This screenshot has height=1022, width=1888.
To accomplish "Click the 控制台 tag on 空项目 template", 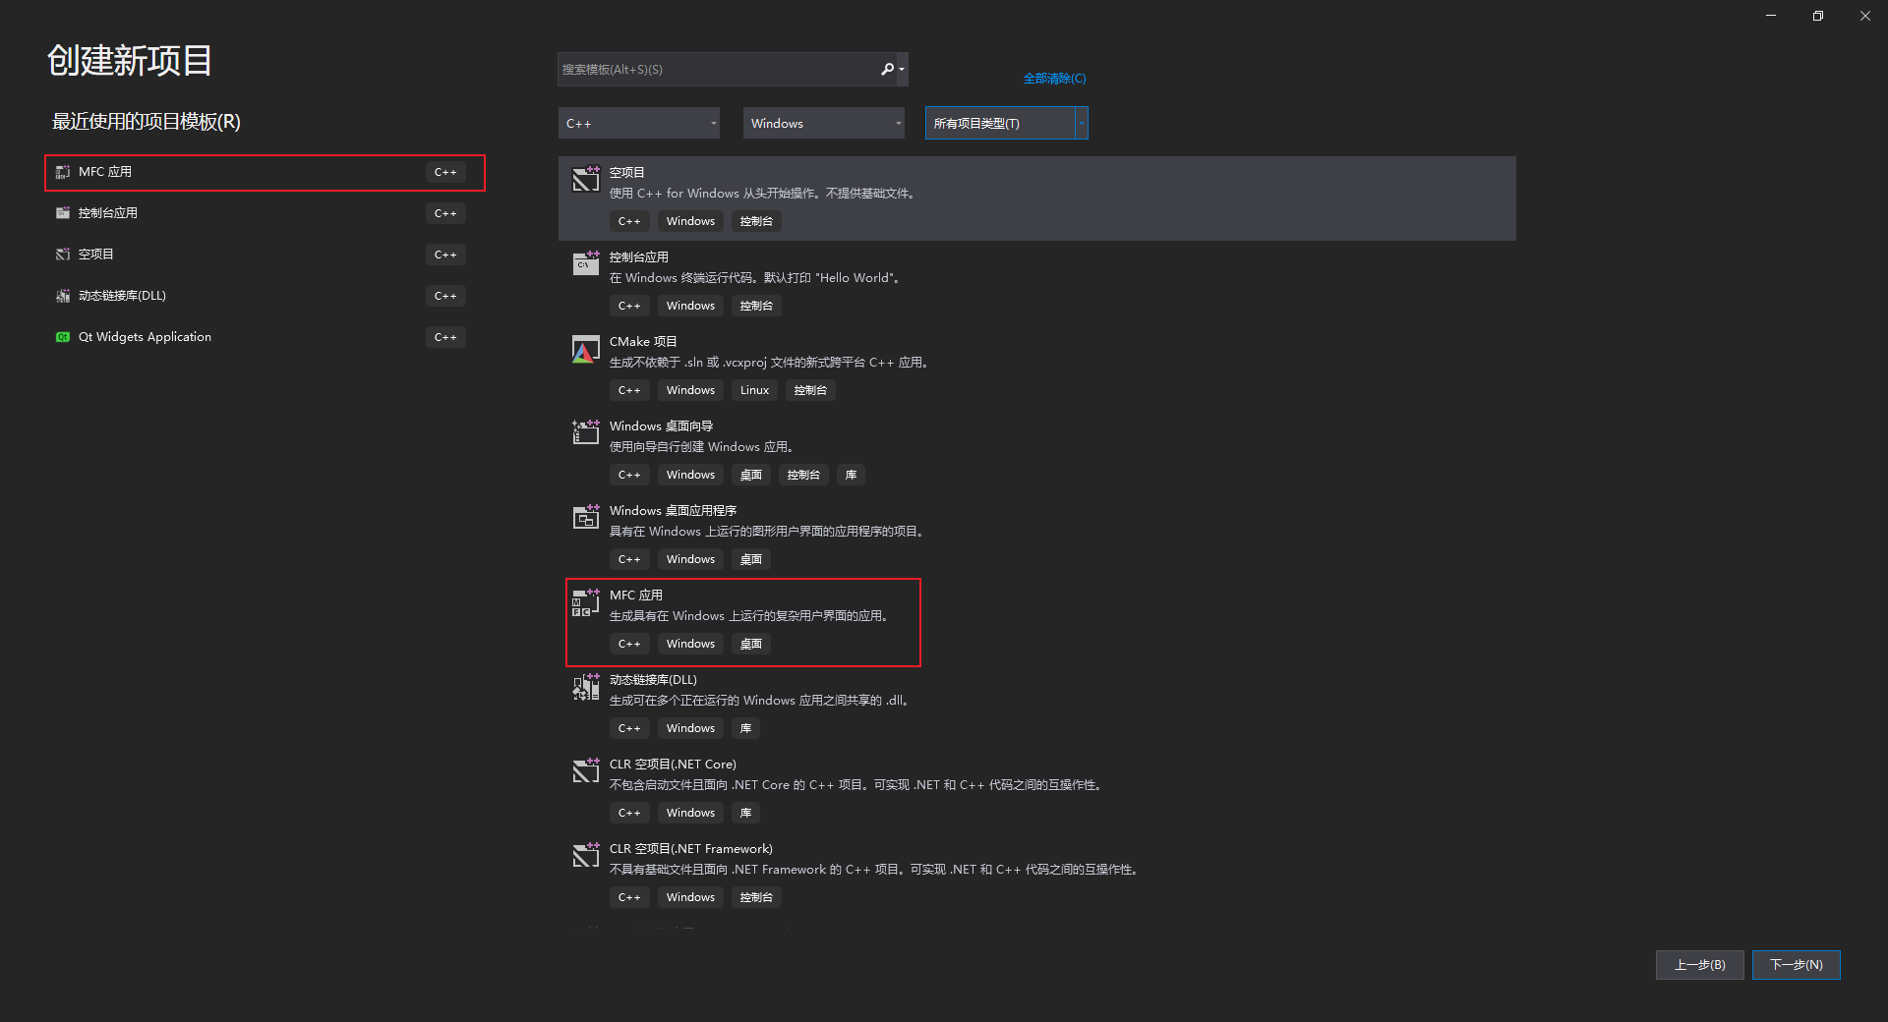I will click(756, 221).
